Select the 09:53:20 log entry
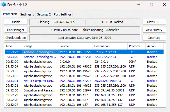Screen dimensions: 170x112 pyautogui.click(x=84, y=57)
